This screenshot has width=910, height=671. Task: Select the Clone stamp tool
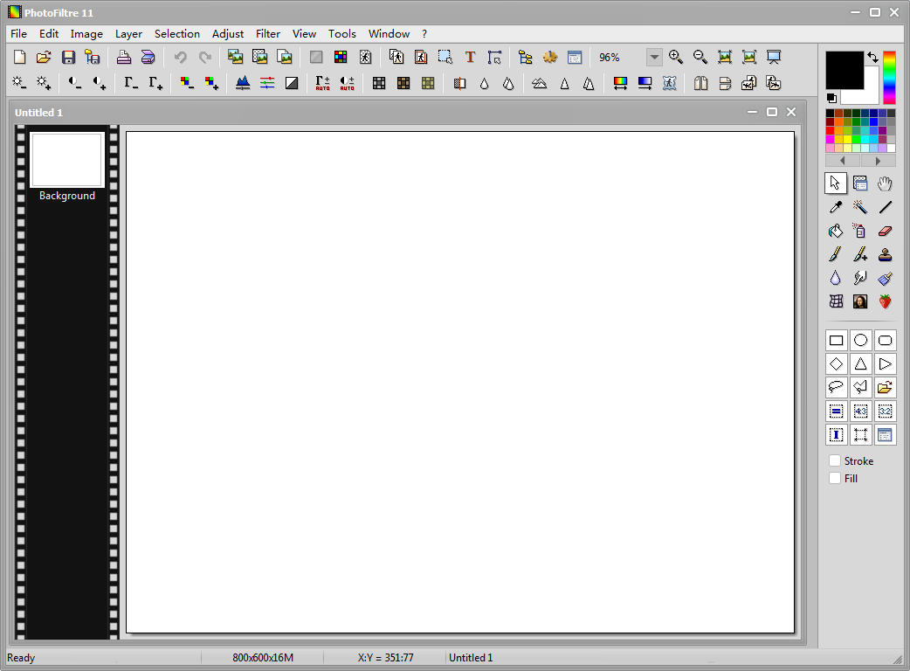(885, 254)
